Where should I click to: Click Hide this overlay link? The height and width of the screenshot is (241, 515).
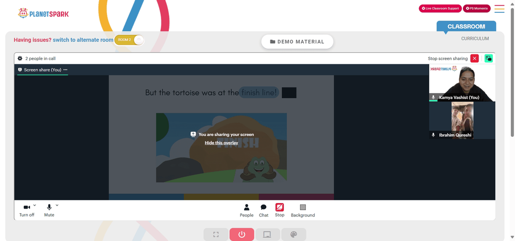point(221,143)
